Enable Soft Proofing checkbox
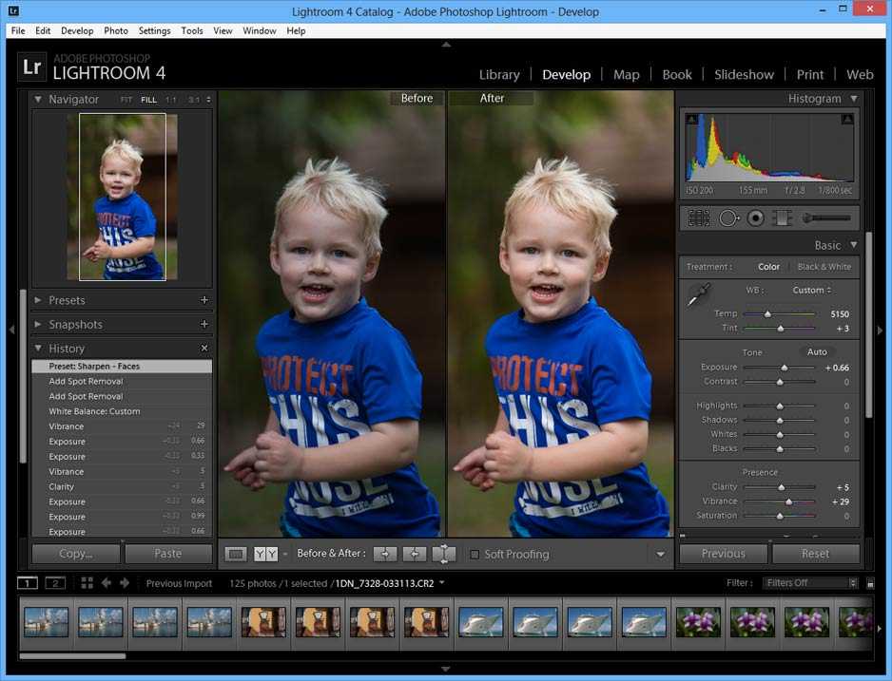 [x=475, y=555]
